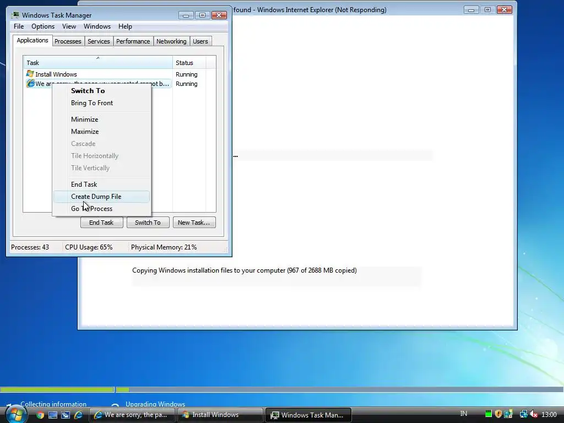Click the IN language bar indicator
Screen dimensions: 564x423
(464, 414)
